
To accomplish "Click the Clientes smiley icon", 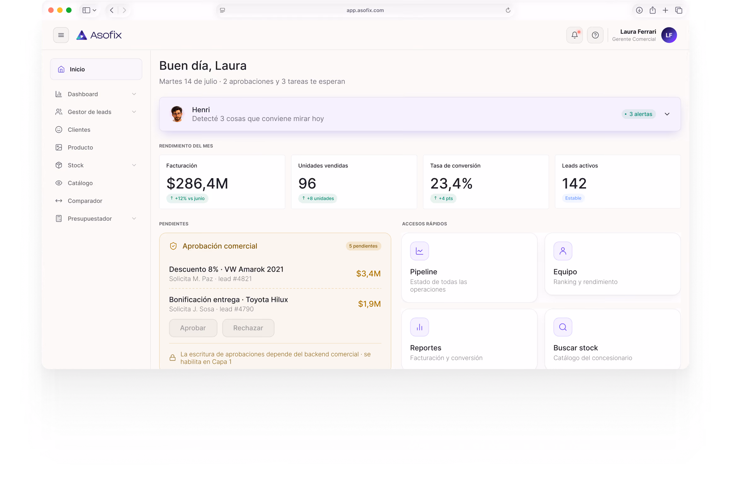I will [59, 130].
